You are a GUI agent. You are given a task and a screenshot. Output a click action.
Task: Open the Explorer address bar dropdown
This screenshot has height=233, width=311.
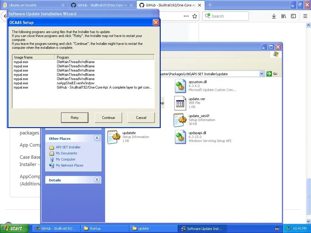click(x=261, y=74)
